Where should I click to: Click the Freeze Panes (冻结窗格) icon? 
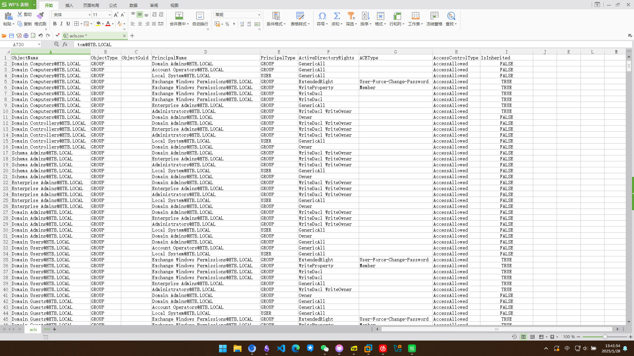click(x=434, y=16)
